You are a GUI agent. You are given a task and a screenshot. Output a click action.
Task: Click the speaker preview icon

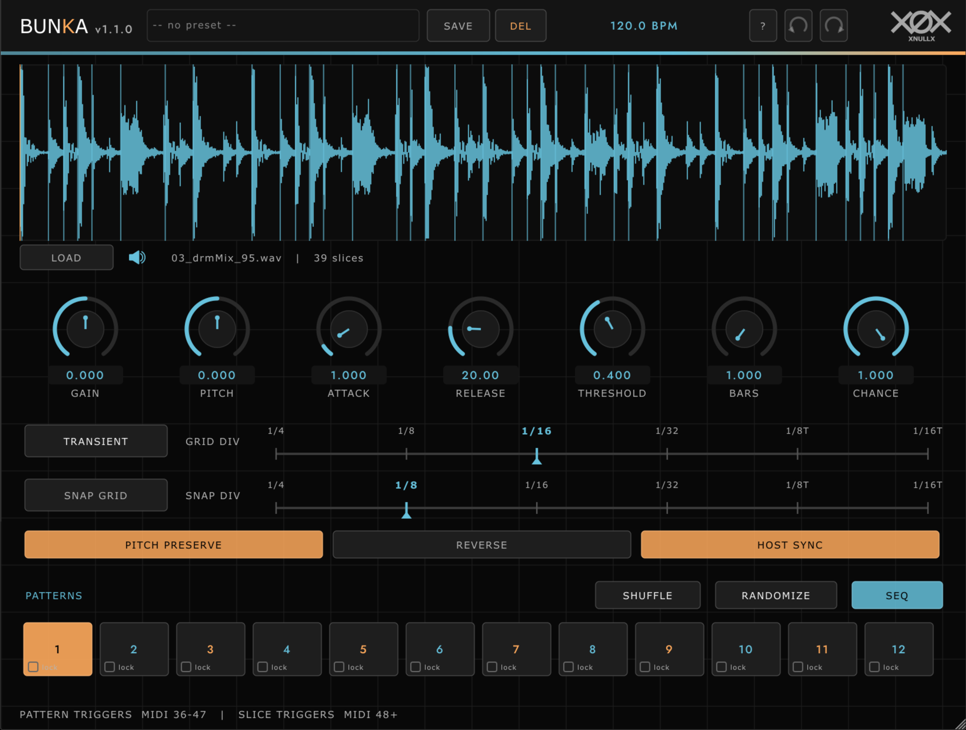[x=137, y=258]
